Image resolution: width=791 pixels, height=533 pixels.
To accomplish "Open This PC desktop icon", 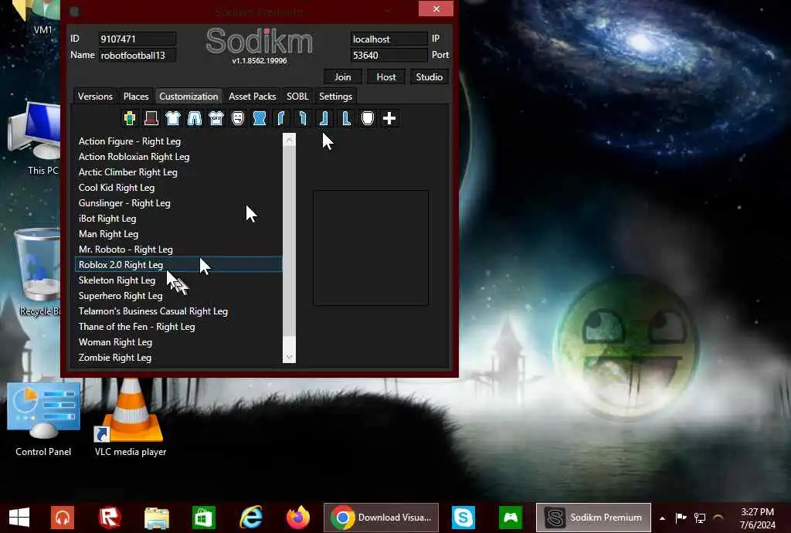I will point(37,139).
